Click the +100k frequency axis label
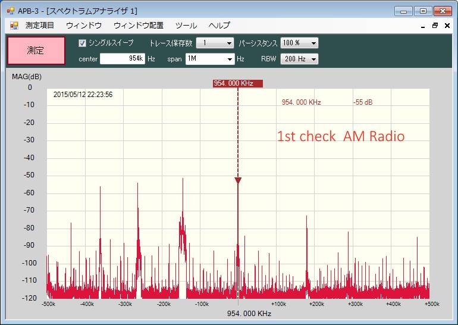 pyautogui.click(x=278, y=304)
